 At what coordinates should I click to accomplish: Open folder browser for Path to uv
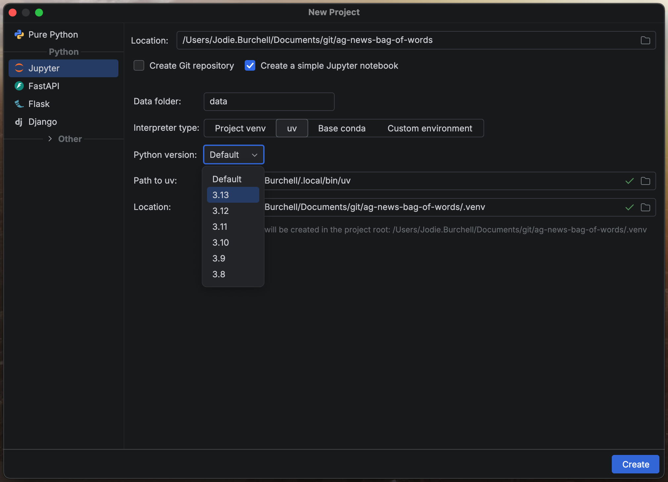[x=645, y=181]
